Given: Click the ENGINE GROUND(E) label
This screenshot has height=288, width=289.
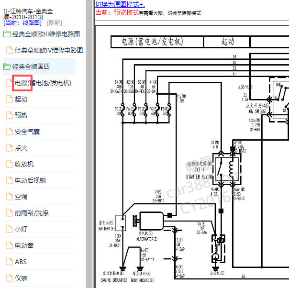Looking at the screenshot, I should click(114, 280).
